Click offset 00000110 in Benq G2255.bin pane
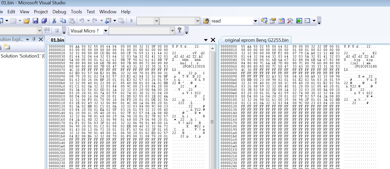The width and height of the screenshot is (390, 169). tap(229, 103)
